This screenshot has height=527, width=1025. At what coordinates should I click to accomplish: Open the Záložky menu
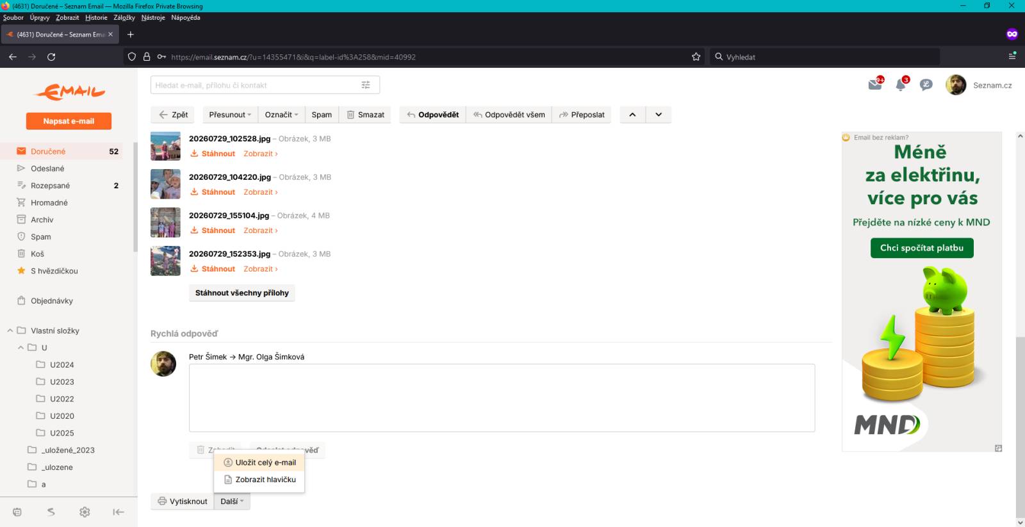coord(124,18)
